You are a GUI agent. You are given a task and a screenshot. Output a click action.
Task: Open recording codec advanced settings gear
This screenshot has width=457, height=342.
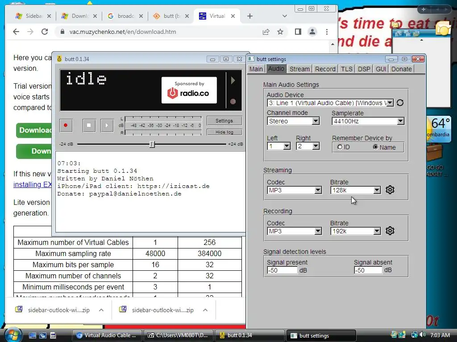pyautogui.click(x=390, y=231)
